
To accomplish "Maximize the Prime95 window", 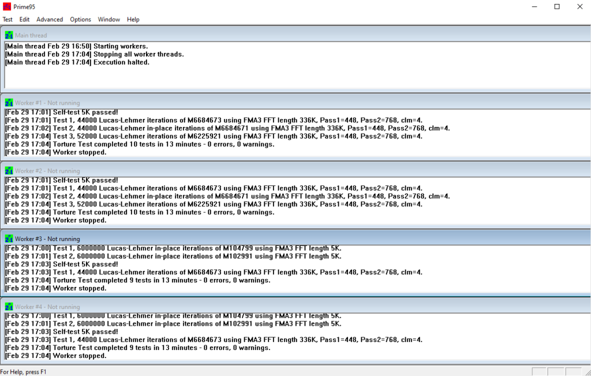I will 556,6.
